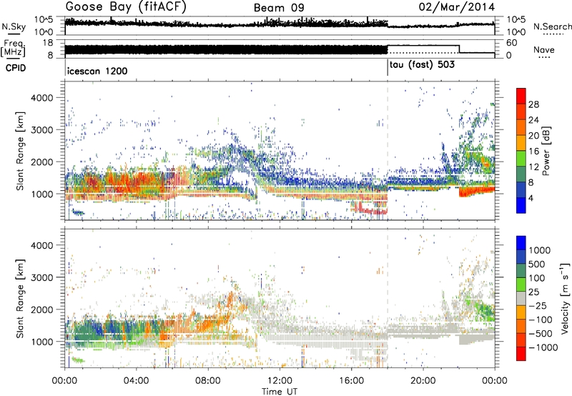Select the N.Search legend label
Image resolution: width=572 pixels, height=396 pixels.
click(x=552, y=26)
